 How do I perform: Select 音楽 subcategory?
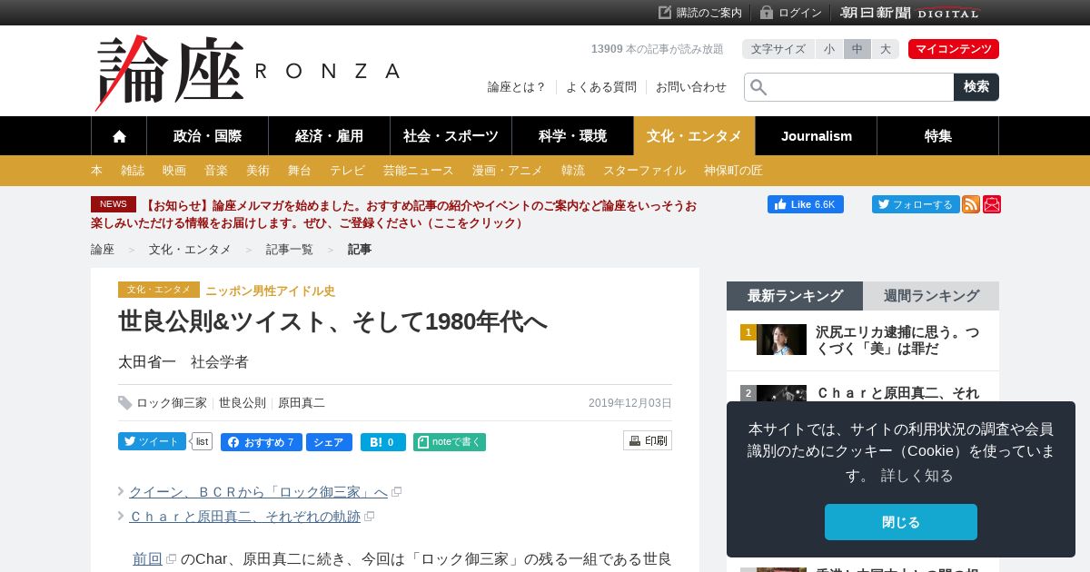(216, 171)
